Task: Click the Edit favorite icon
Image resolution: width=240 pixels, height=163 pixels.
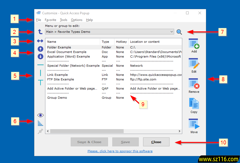Action: tap(194, 63)
